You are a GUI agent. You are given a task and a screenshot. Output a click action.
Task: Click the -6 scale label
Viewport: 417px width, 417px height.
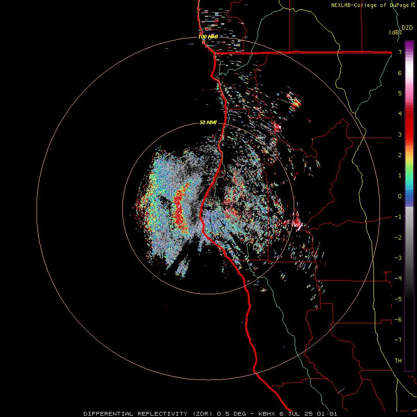(398, 320)
